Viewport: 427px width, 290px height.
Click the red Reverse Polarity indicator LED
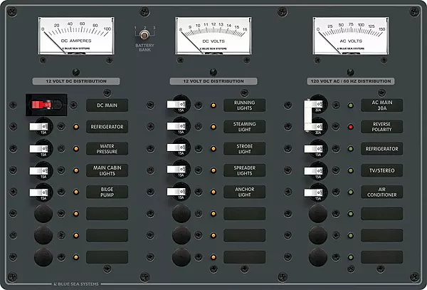coord(351,128)
